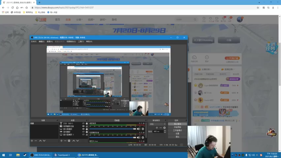Open Windows Start menu
The width and height of the screenshot is (281, 158).
(4, 155)
